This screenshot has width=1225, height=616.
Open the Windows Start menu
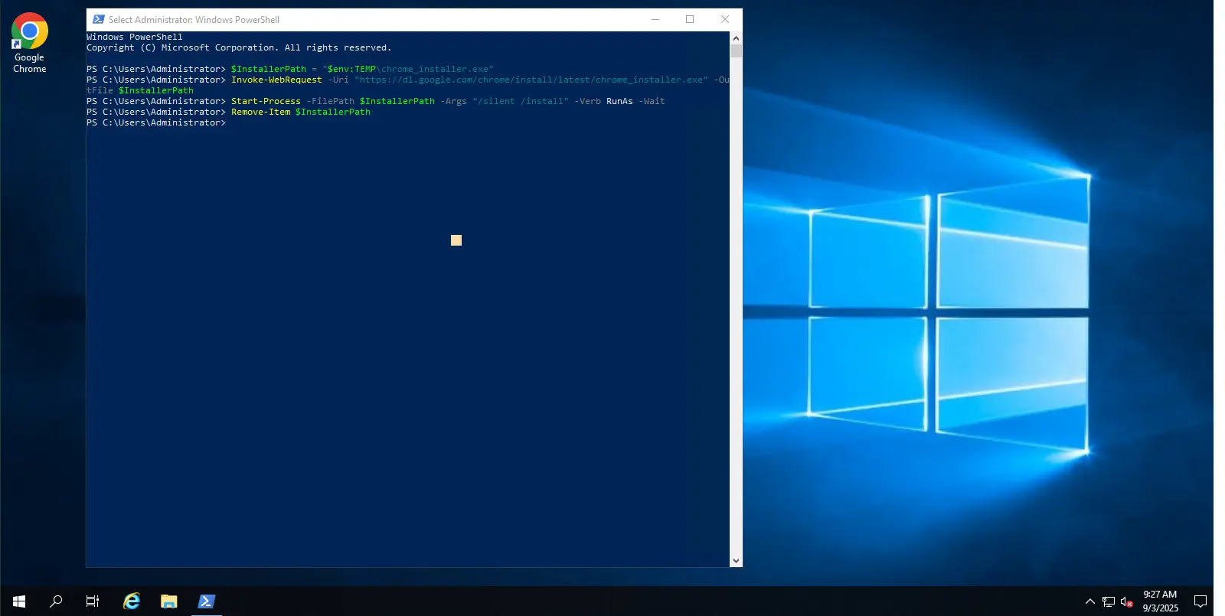pos(19,601)
